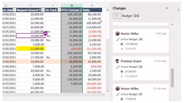Open the Changes pane filter button
Viewport: 184px width, 103px height.
(x=117, y=16)
